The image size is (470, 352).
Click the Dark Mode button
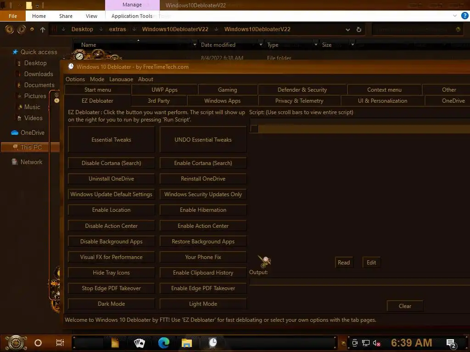pos(111,304)
